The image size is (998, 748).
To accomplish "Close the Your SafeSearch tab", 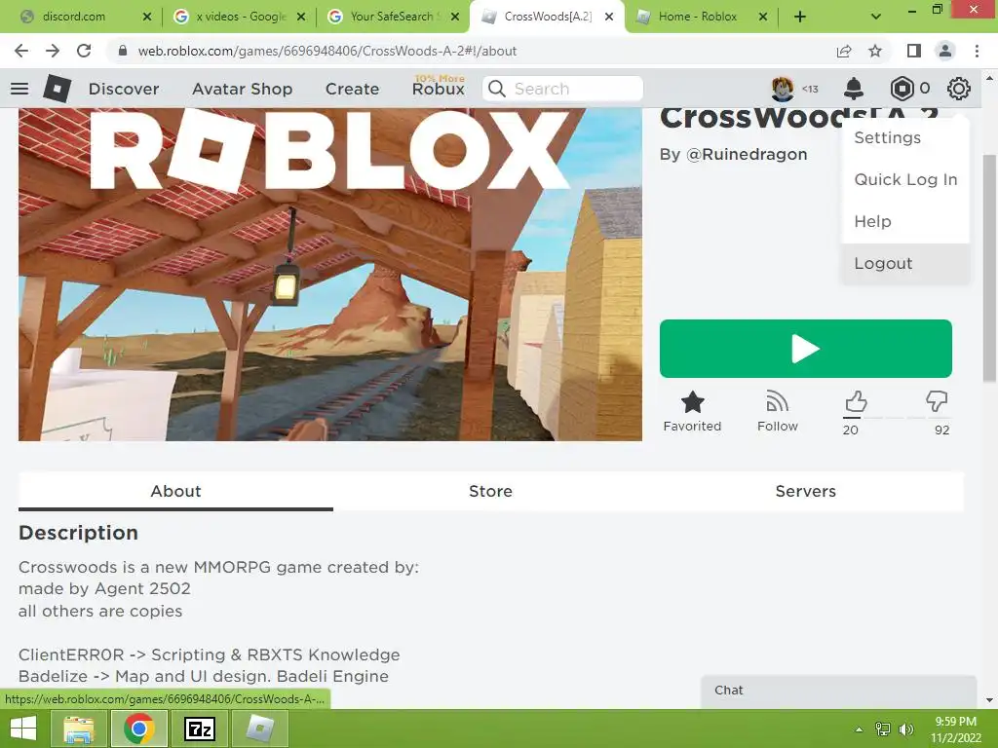I will [x=455, y=17].
